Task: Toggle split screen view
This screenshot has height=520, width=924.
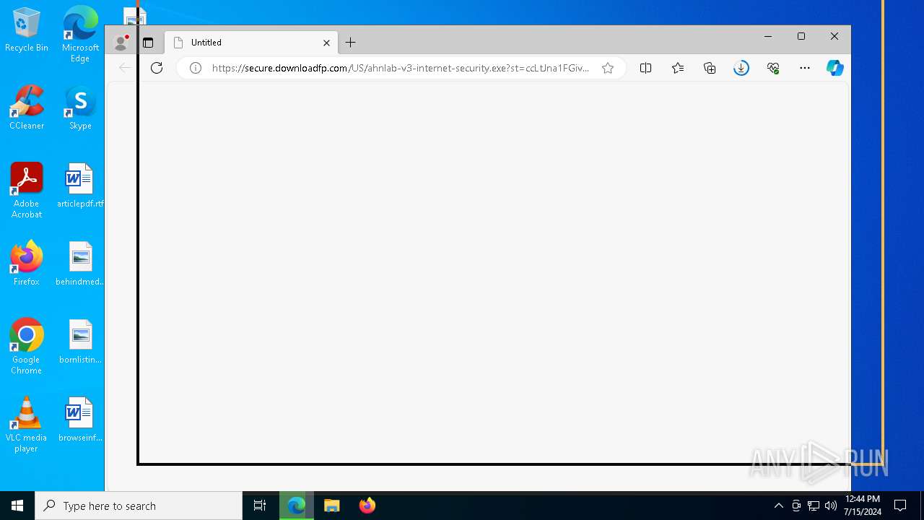Action: pos(646,68)
